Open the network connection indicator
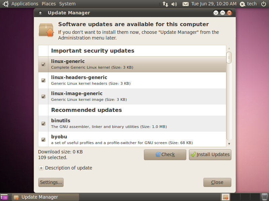 pos(165,4)
